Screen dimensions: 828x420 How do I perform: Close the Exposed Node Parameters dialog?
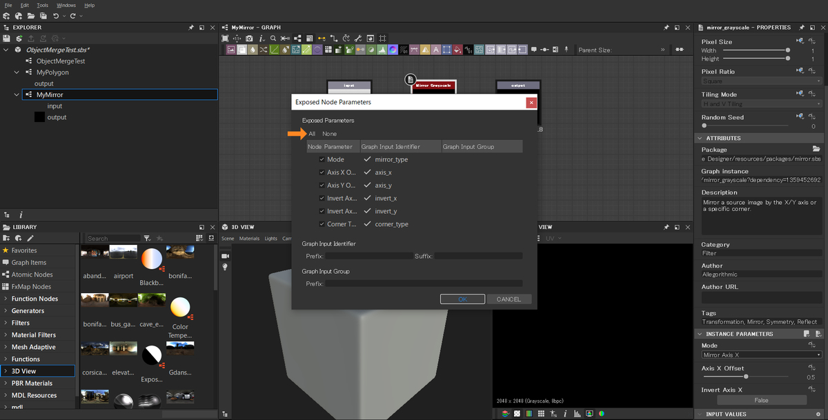click(531, 102)
